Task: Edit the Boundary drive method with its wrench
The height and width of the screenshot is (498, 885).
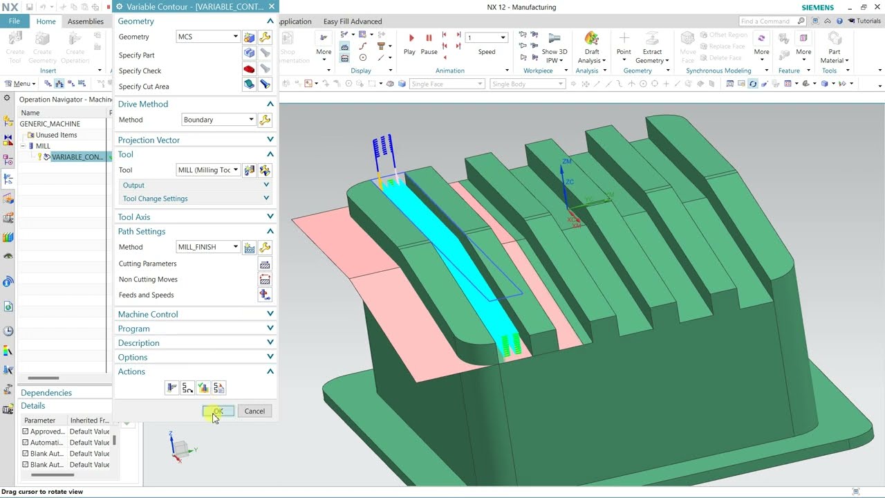Action: tap(265, 120)
